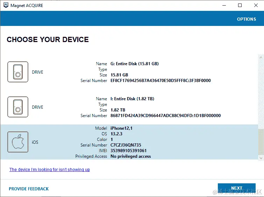The width and height of the screenshot is (264, 197).
Task: Click the size value 1.82 TB
Action: coord(118,110)
